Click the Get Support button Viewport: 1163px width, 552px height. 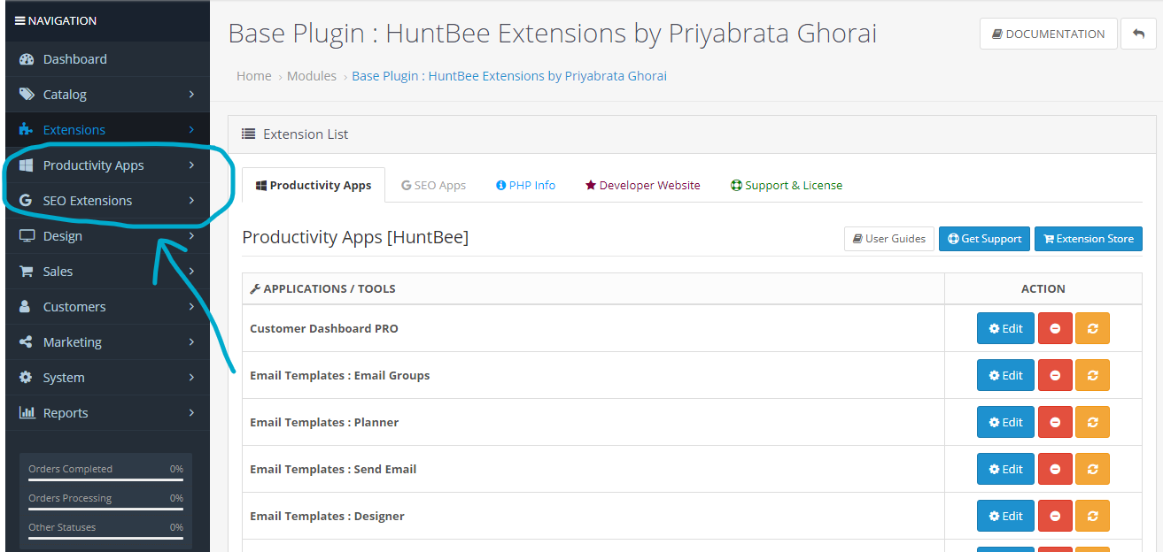(984, 239)
